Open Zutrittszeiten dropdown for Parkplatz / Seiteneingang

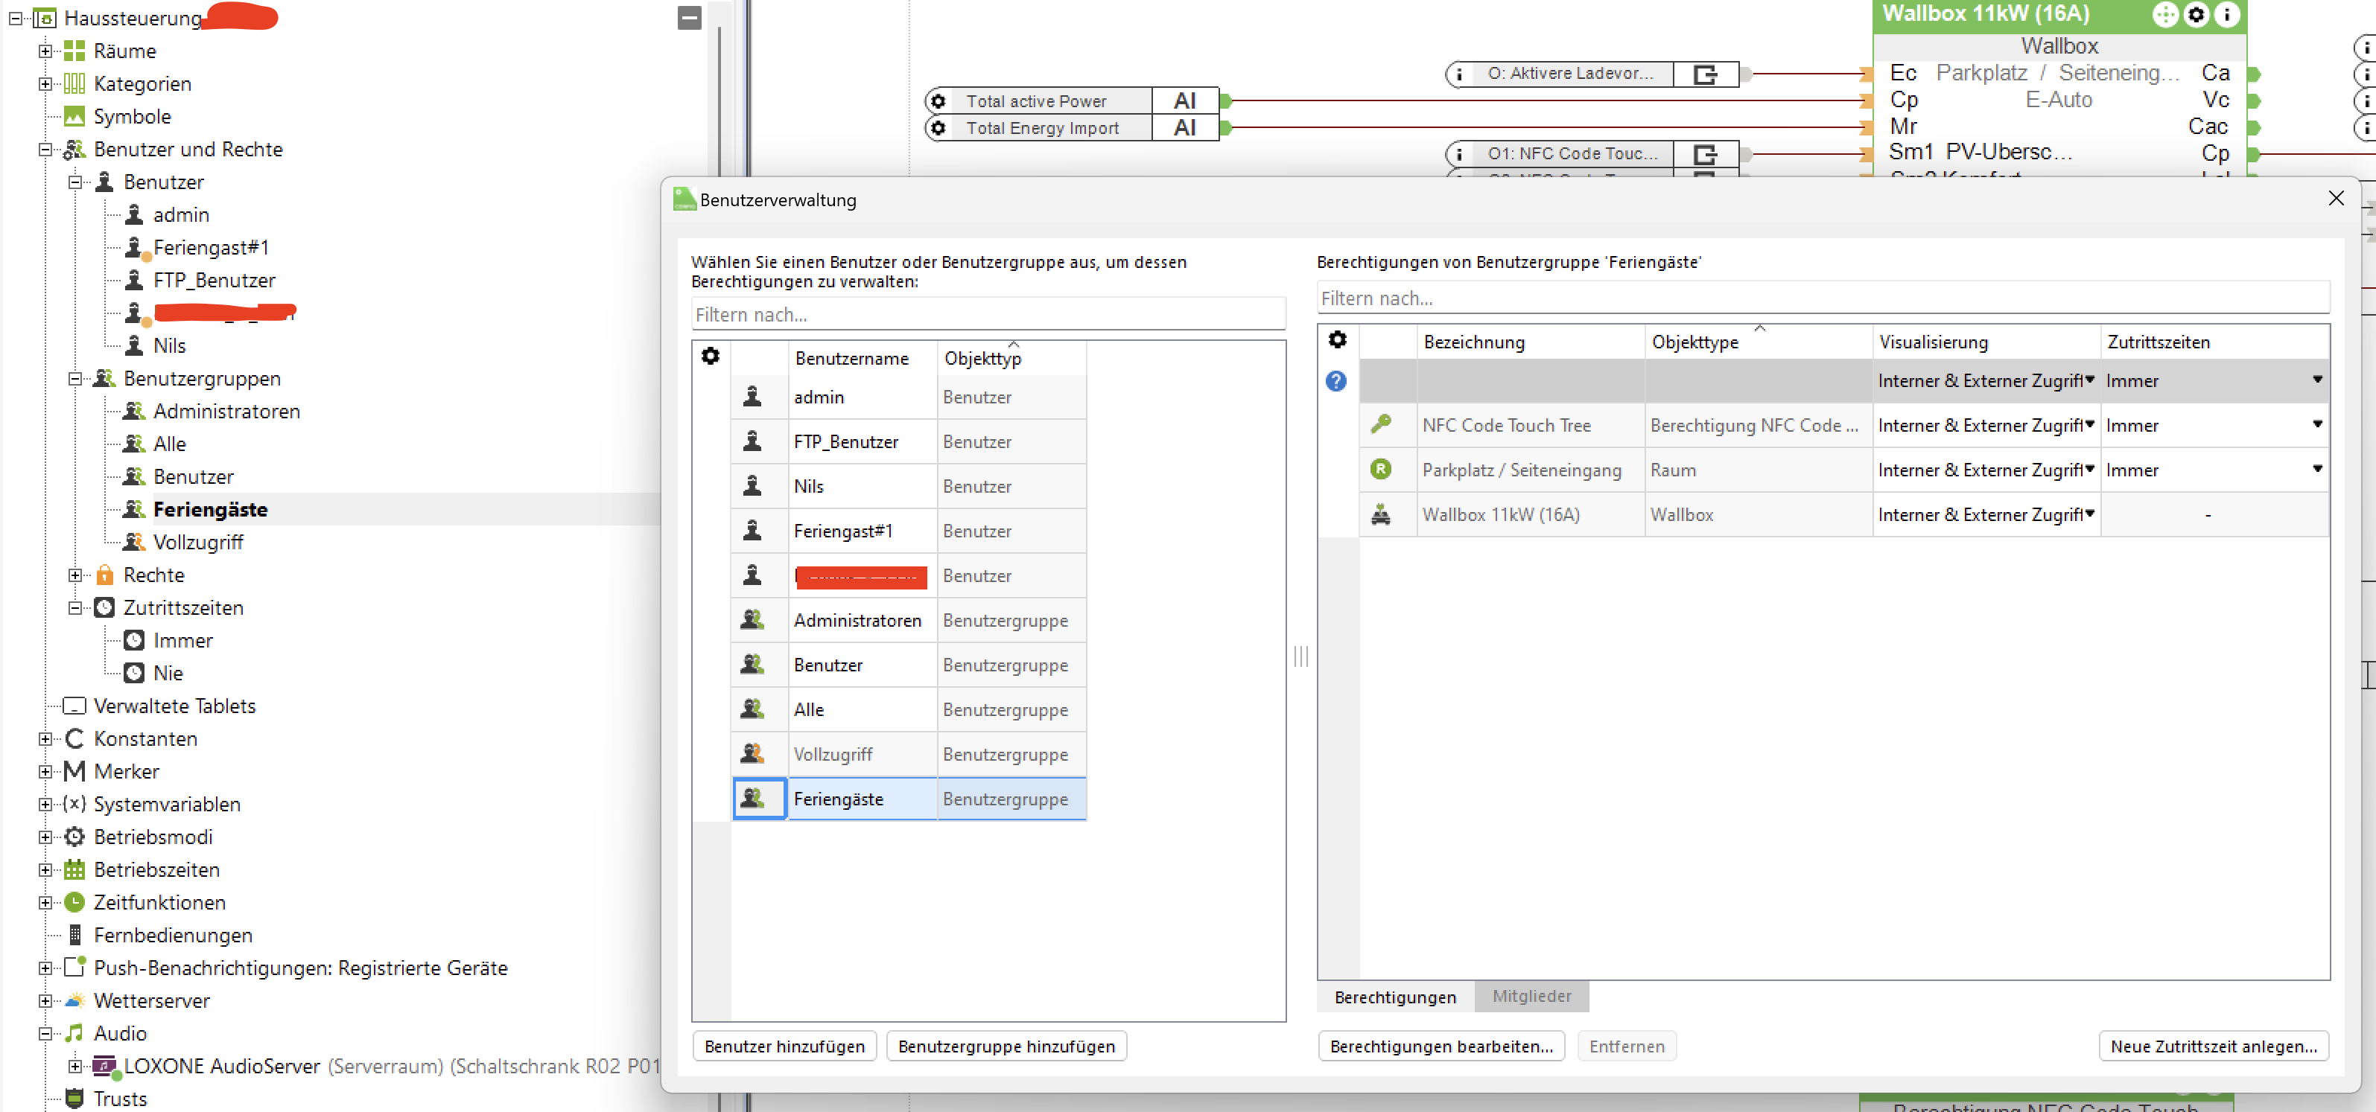pyautogui.click(x=2316, y=470)
